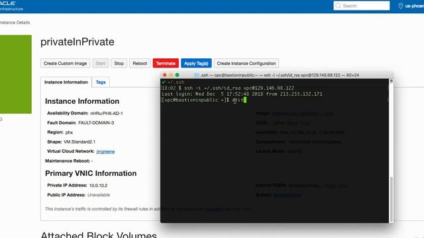Click the Private IP Address 10.0.10.2
Viewport: 424px width, 238px height.
point(98,186)
